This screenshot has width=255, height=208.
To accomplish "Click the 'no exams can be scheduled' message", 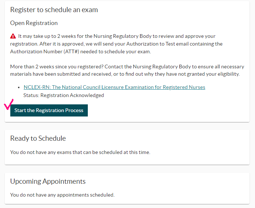I will tap(80, 152).
